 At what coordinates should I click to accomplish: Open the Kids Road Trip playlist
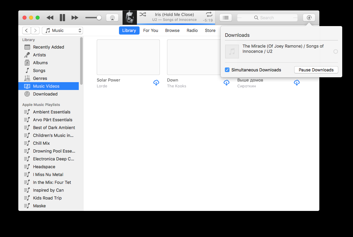pyautogui.click(x=49, y=198)
